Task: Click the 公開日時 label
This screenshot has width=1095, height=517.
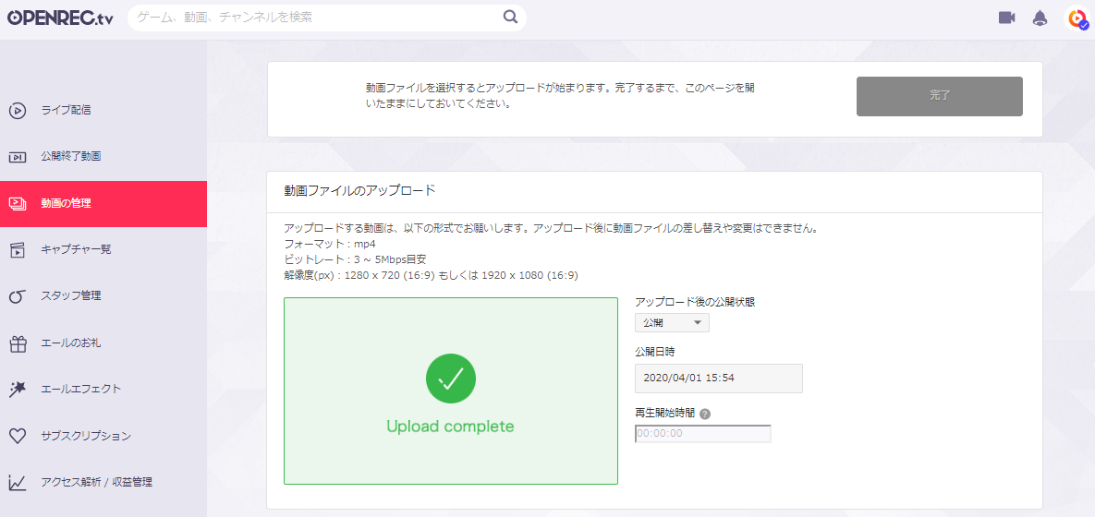Action: 654,351
